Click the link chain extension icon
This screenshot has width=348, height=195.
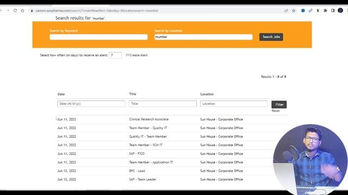pyautogui.click(x=310, y=11)
